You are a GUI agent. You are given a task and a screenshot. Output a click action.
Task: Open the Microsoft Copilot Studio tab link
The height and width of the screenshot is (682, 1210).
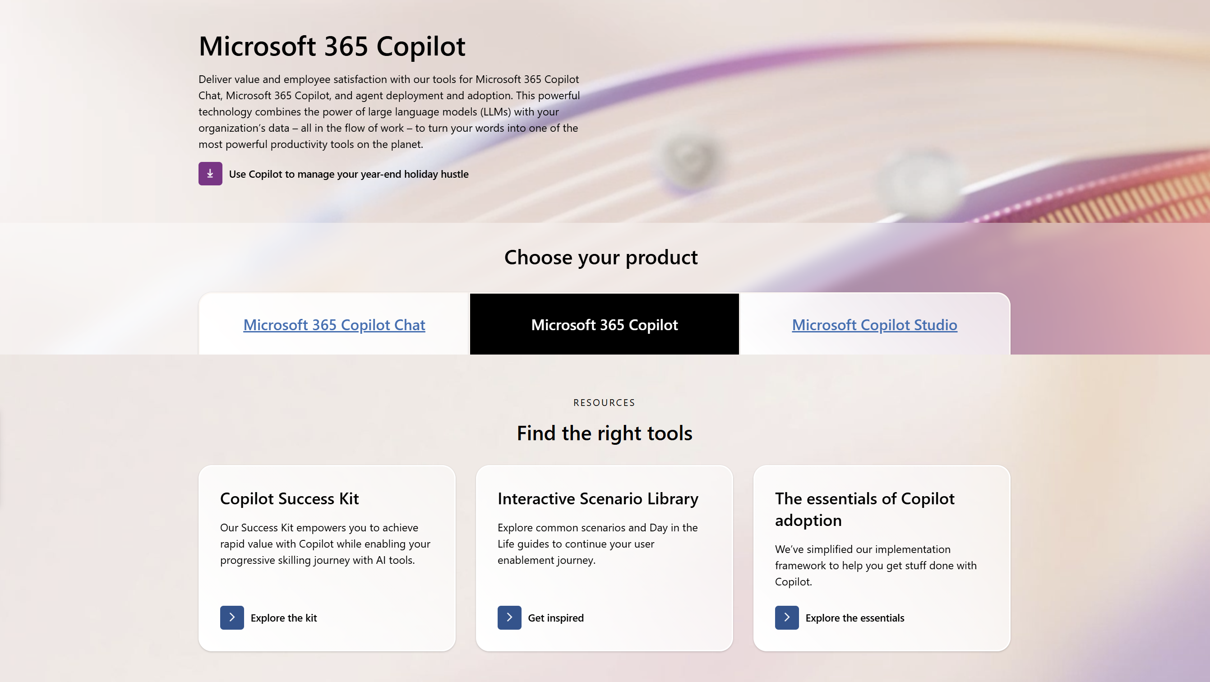tap(874, 325)
